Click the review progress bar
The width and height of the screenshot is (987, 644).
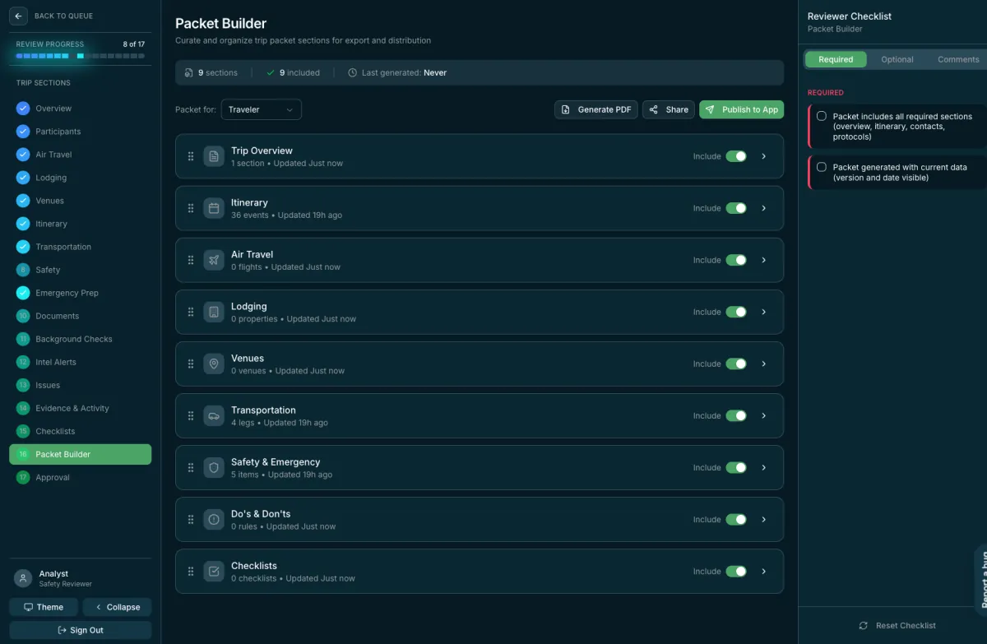point(81,56)
